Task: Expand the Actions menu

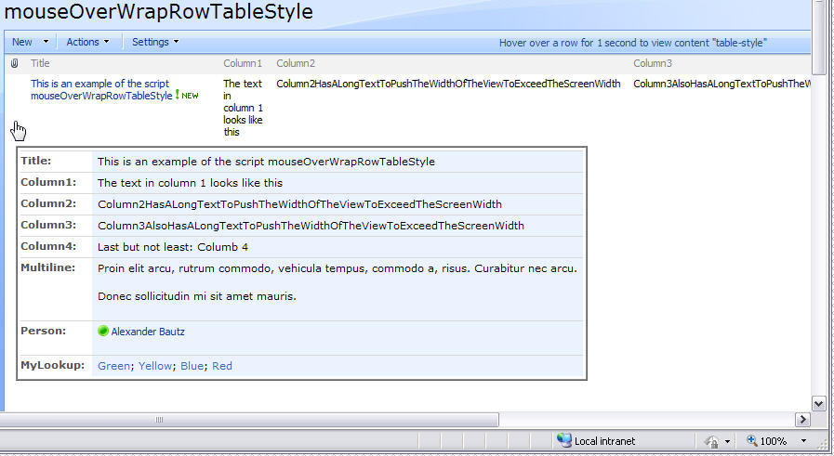Action: pos(87,42)
